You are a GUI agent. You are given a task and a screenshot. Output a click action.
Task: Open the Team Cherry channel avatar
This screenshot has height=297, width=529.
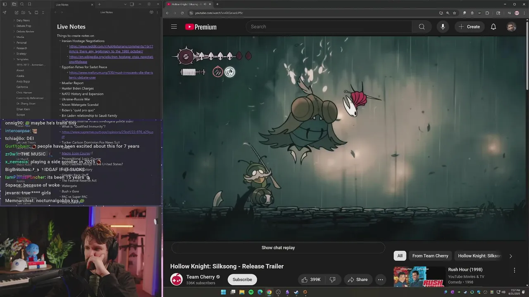(176, 279)
